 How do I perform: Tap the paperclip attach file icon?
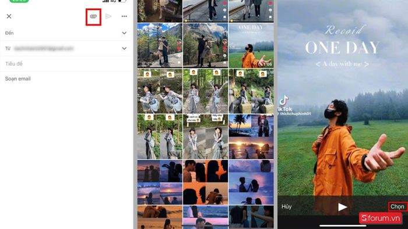[93, 16]
